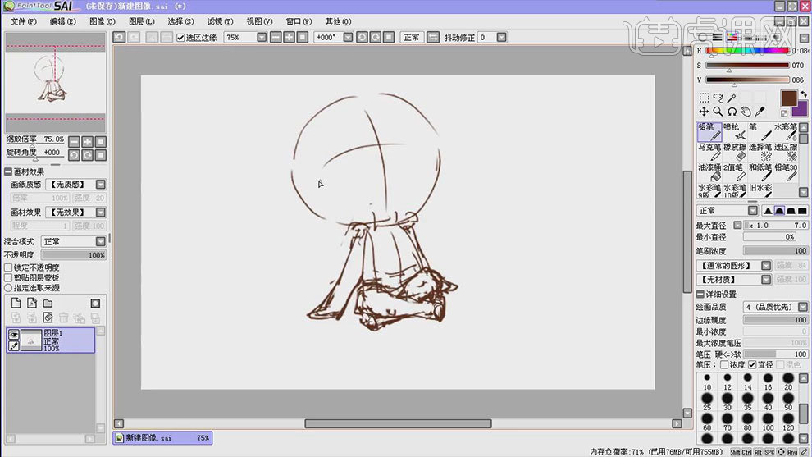This screenshot has width=812, height=457.
Task: Select the 选择笔 selection pen tool
Action: (x=760, y=152)
